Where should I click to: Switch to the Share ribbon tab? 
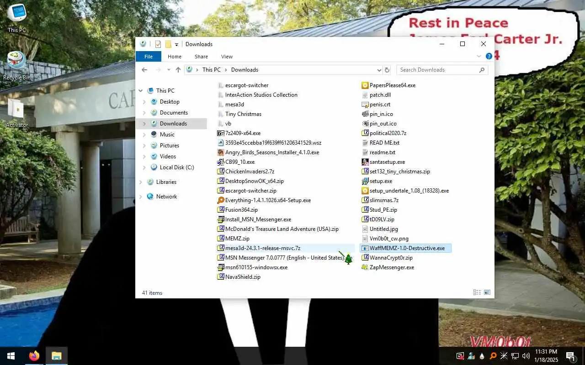point(201,57)
